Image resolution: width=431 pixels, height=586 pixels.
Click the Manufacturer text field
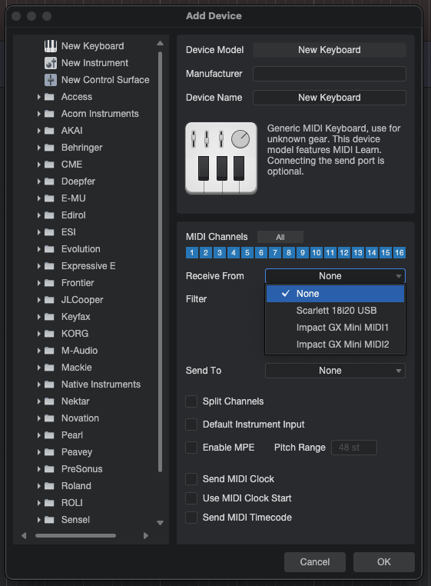[330, 74]
